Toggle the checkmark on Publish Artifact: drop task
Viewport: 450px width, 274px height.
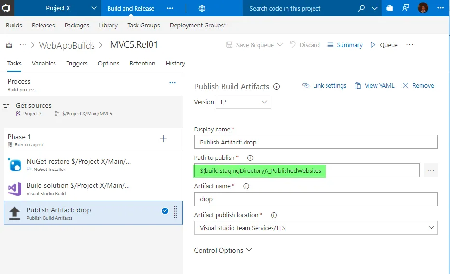[165, 211]
